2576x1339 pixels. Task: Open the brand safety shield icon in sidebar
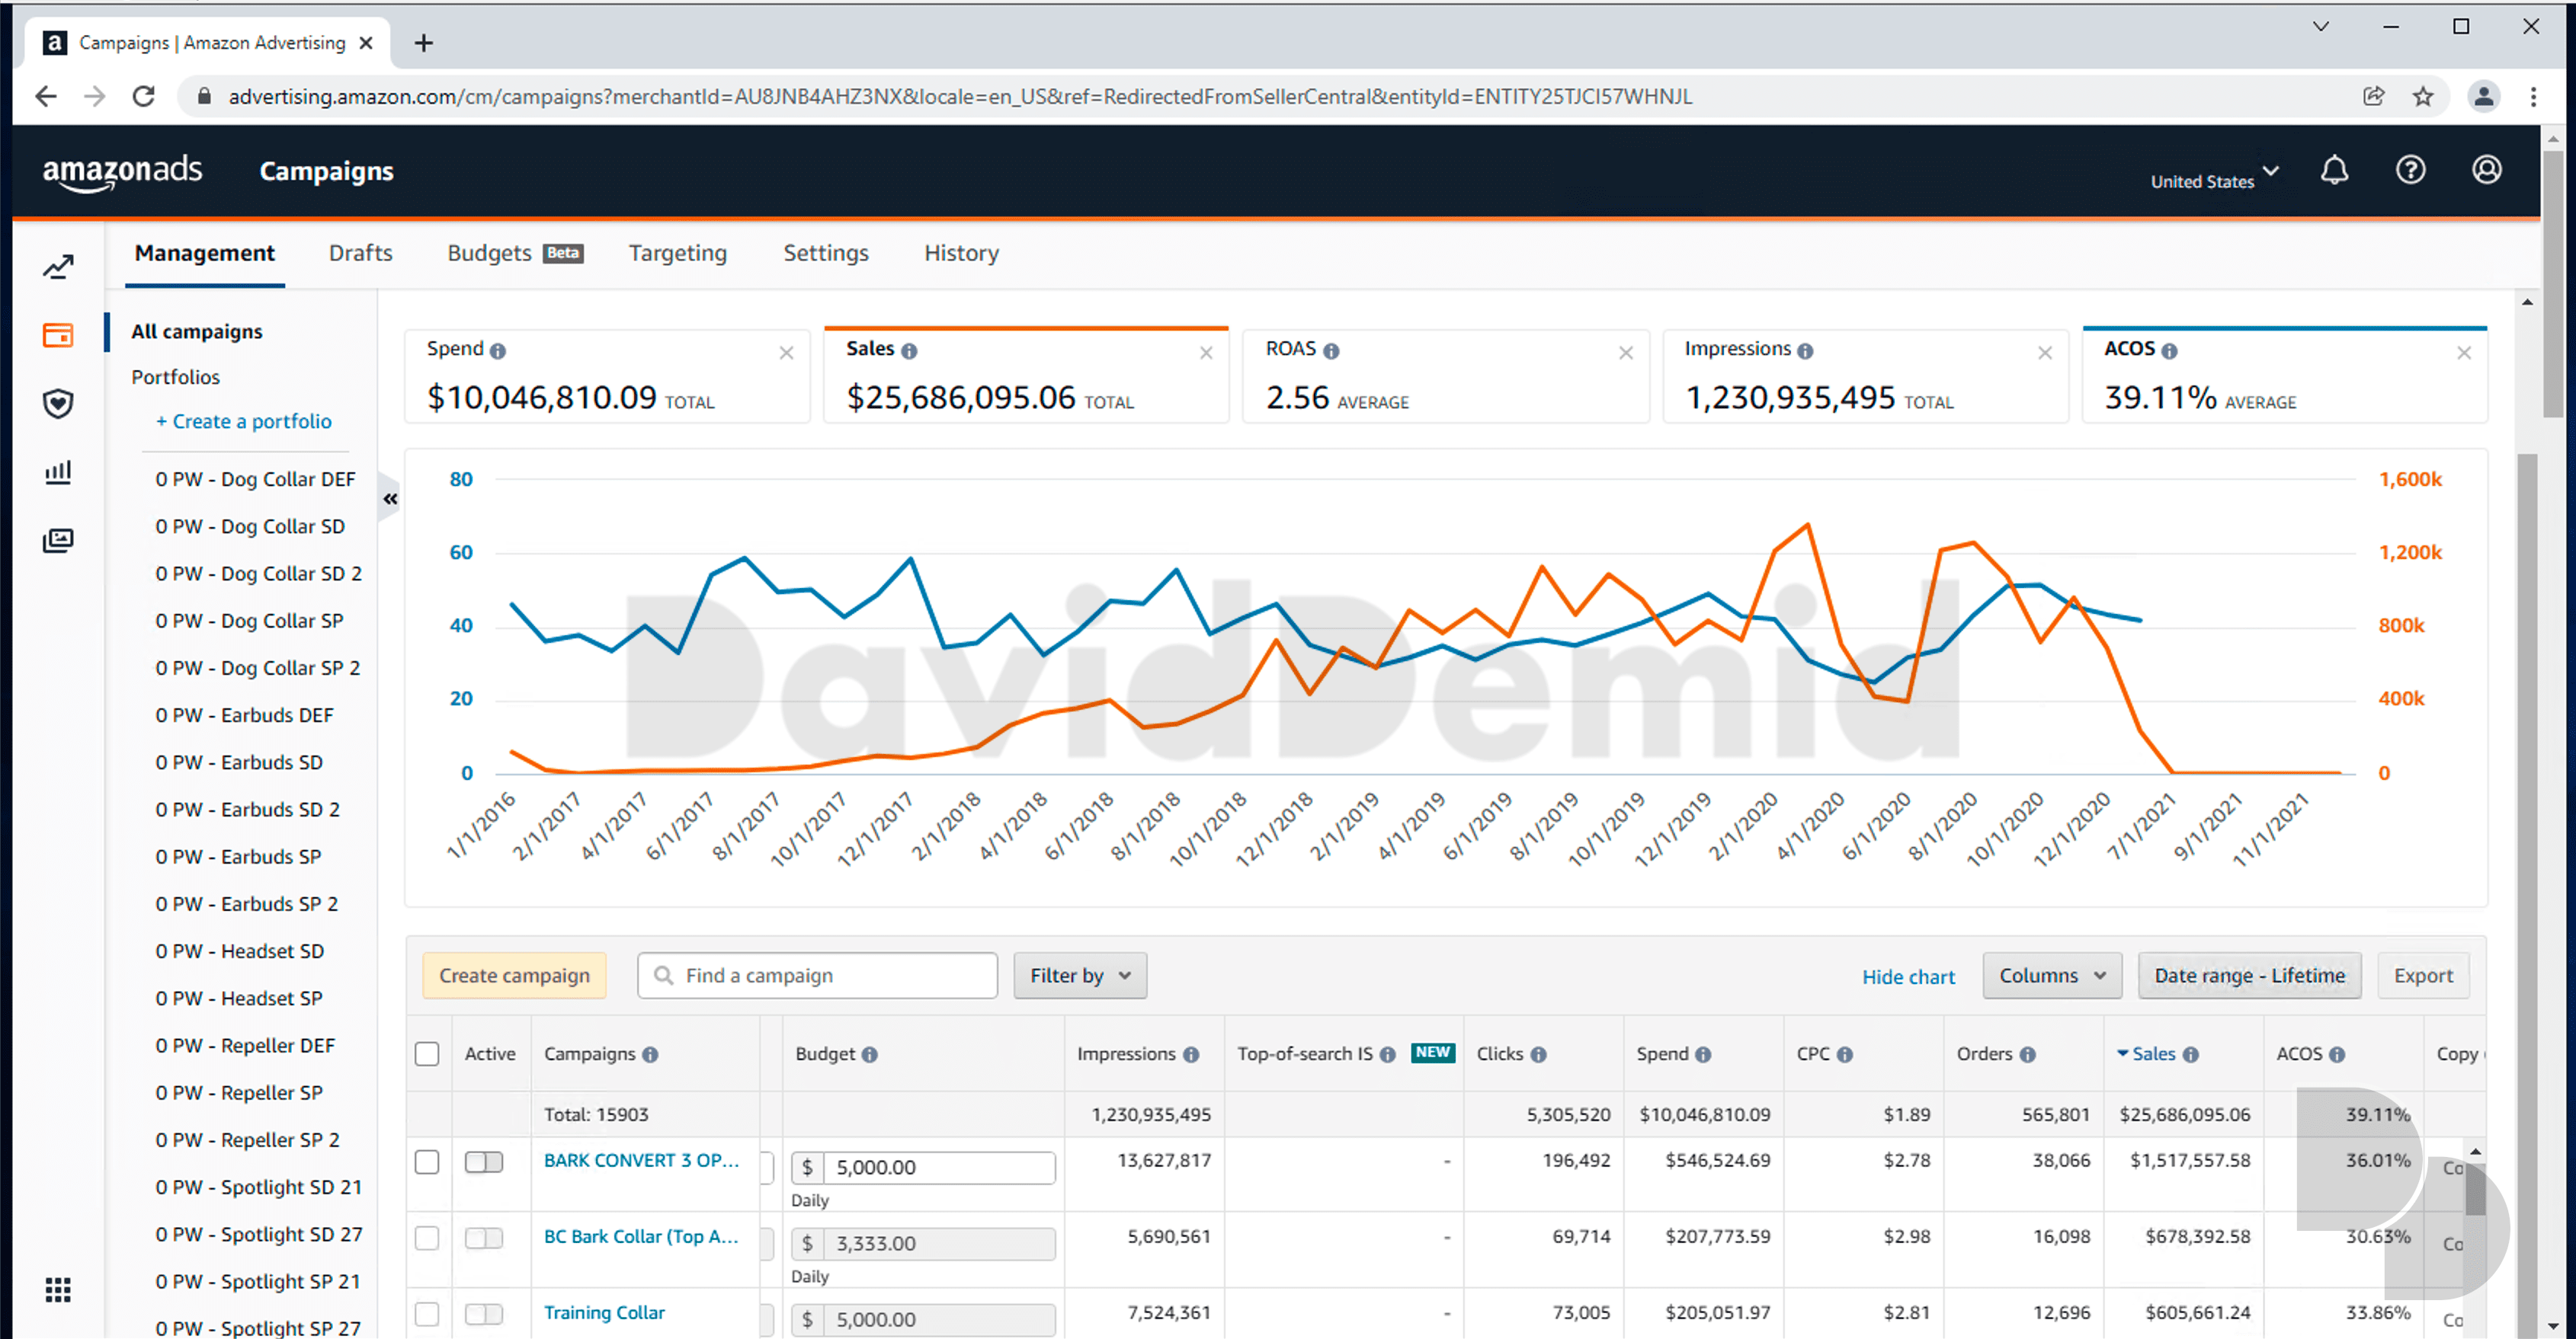click(58, 404)
